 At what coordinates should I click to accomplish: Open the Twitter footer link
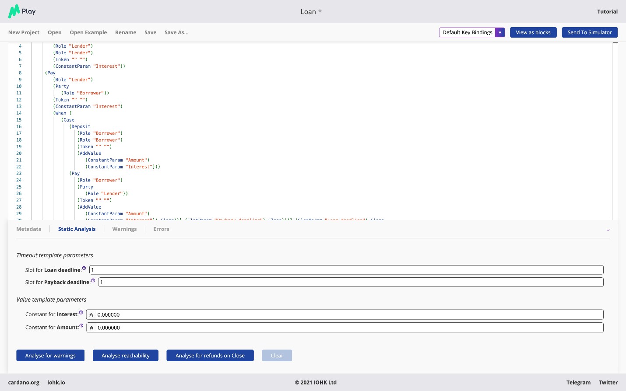click(x=608, y=383)
